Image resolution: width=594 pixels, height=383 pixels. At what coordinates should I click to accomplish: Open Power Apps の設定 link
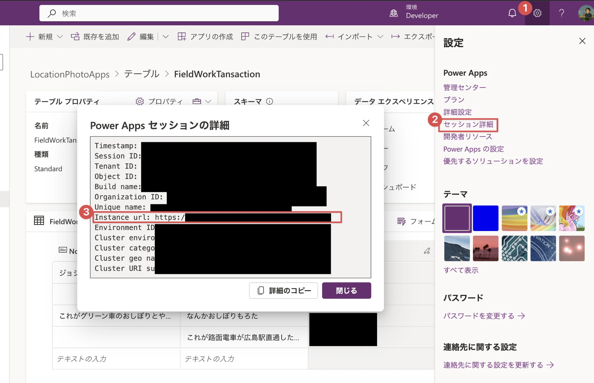pos(473,149)
